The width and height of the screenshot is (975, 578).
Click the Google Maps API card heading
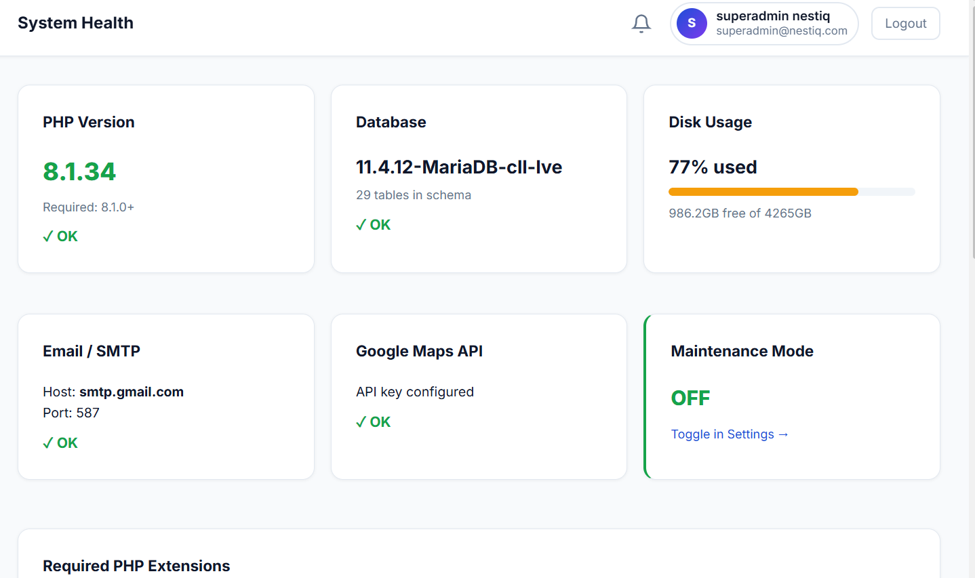[420, 351]
